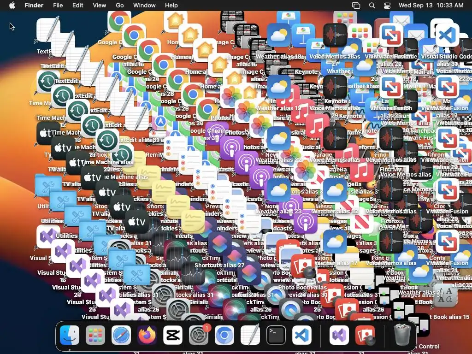The height and width of the screenshot is (354, 472).
Task: Select the Voice Memos alias 31 icon
Action: [x=335, y=138]
